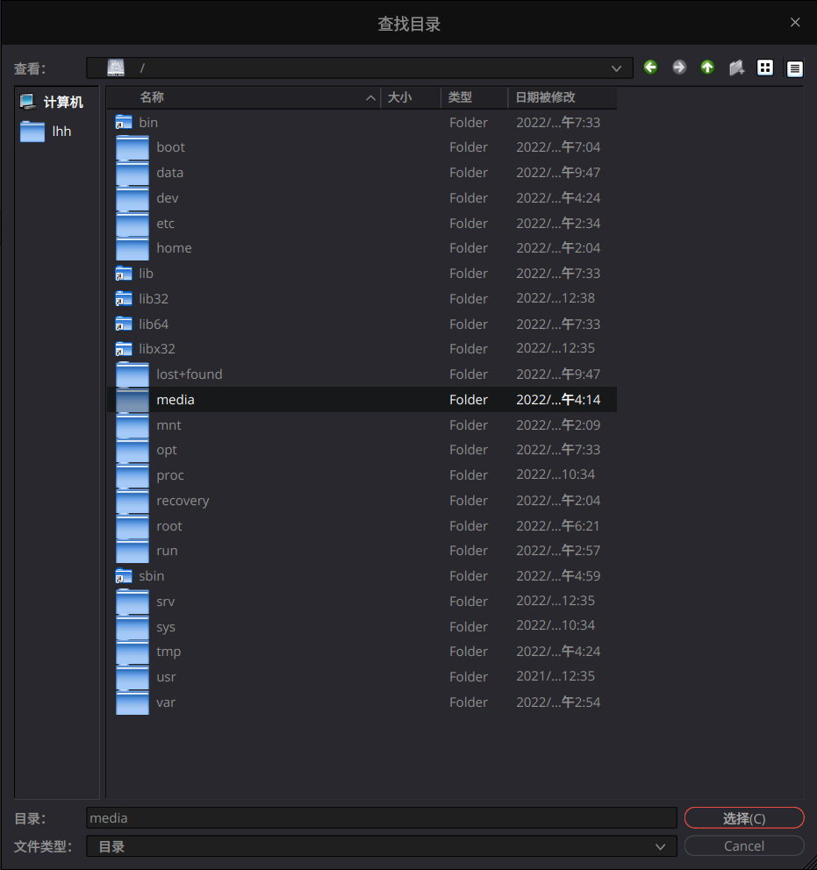Viewport: 817px width, 870px height.
Task: Close the 查找目录 dialog
Action: pyautogui.click(x=795, y=22)
